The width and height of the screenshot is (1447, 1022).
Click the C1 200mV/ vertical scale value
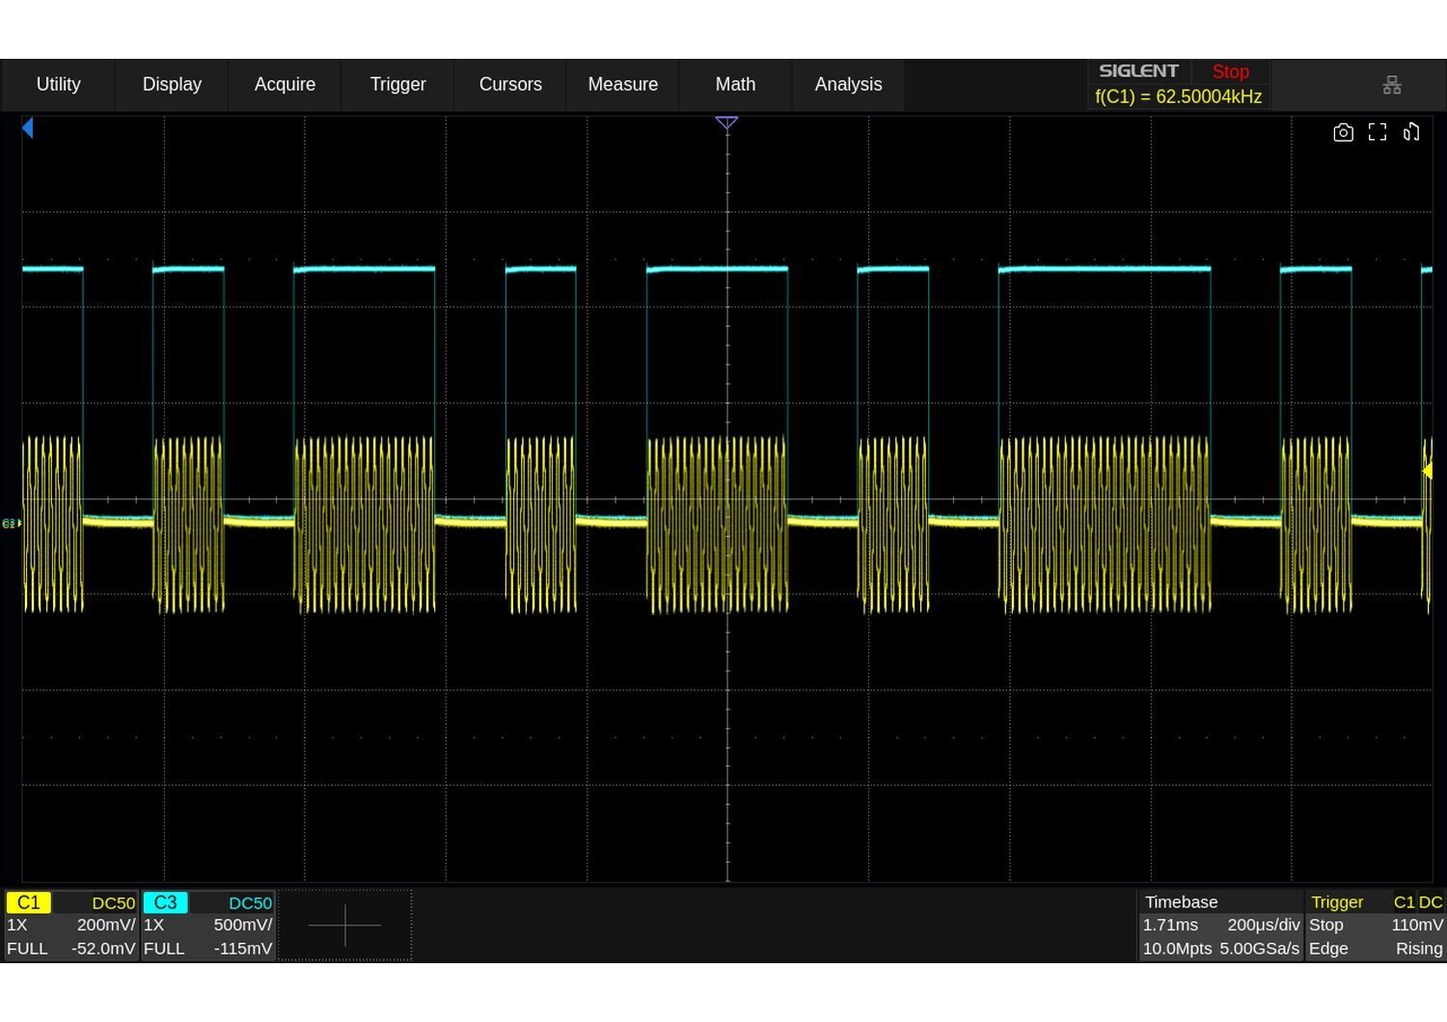tap(106, 925)
